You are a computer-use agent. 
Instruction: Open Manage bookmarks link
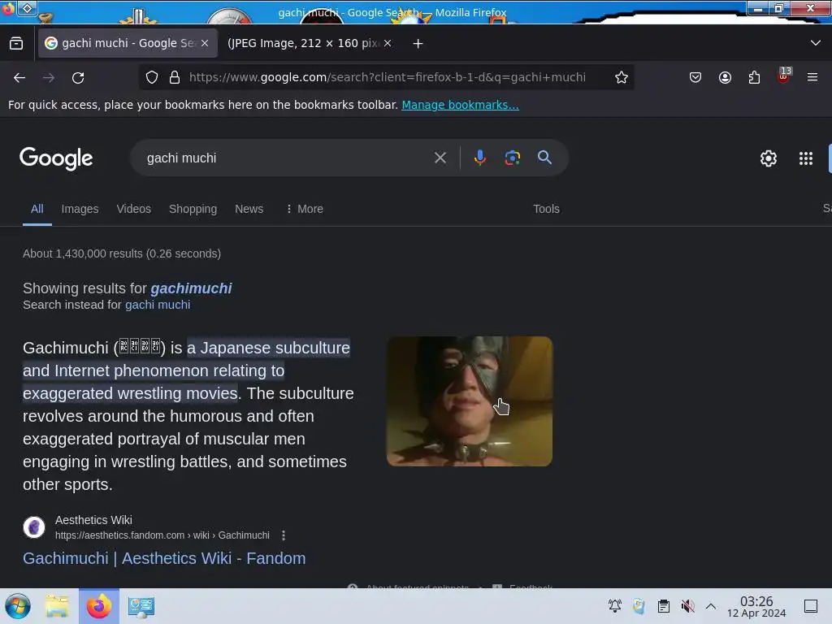point(460,105)
